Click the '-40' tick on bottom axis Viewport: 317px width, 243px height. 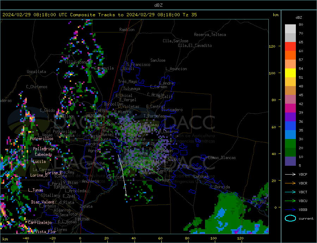pos(26,238)
